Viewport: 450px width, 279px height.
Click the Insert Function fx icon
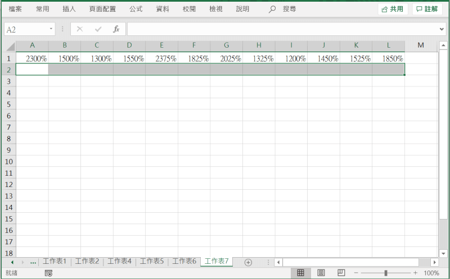[116, 29]
